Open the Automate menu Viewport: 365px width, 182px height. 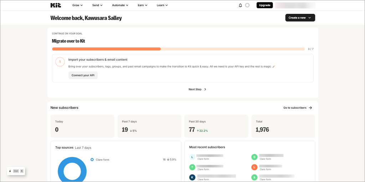[x=120, y=5]
